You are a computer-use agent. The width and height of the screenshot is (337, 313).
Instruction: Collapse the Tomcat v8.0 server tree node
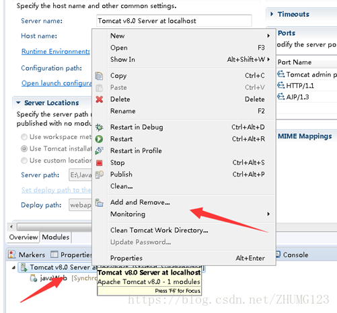click(x=14, y=267)
